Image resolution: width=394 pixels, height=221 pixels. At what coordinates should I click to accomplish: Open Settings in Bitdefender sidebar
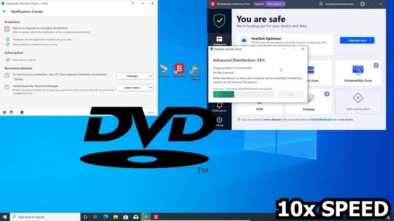point(219,122)
